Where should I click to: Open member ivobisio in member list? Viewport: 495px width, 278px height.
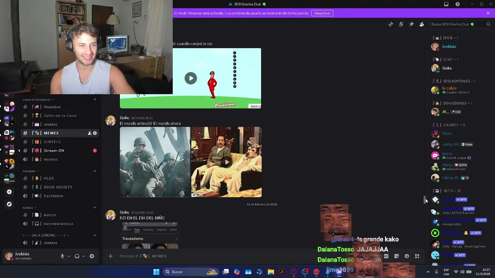(x=460, y=46)
